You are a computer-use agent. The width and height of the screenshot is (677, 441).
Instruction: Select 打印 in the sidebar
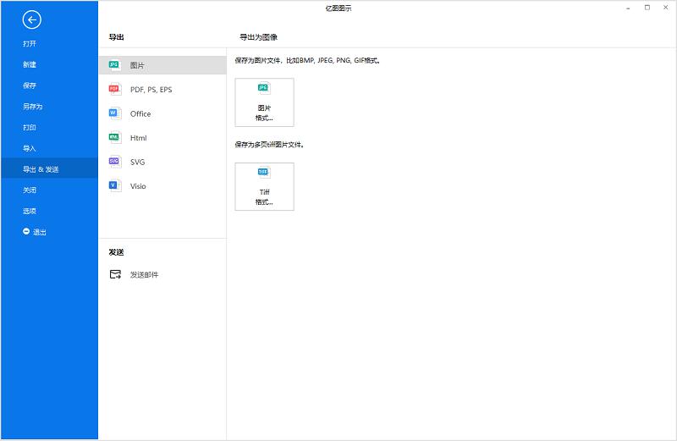point(30,128)
